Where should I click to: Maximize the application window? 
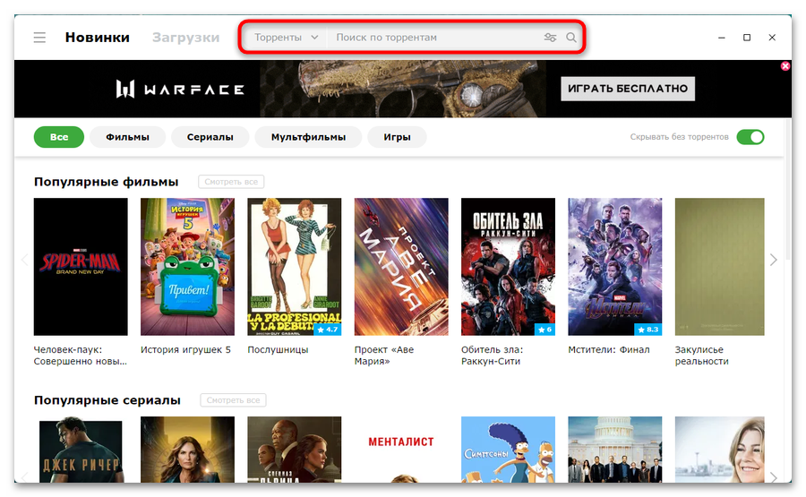747,38
